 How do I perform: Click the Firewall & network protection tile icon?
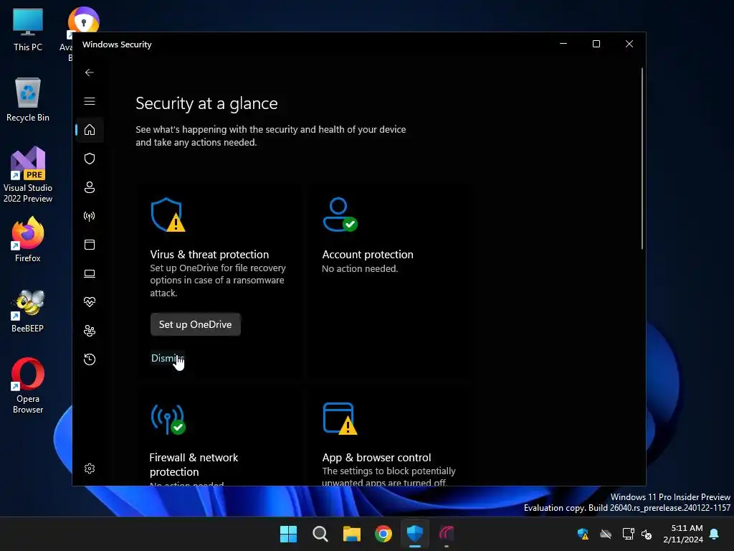168,419
